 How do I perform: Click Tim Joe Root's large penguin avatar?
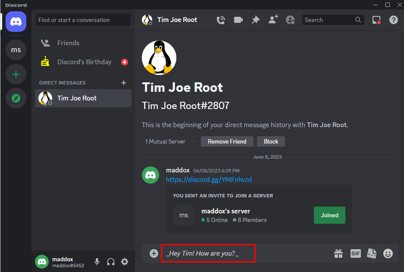(x=159, y=58)
